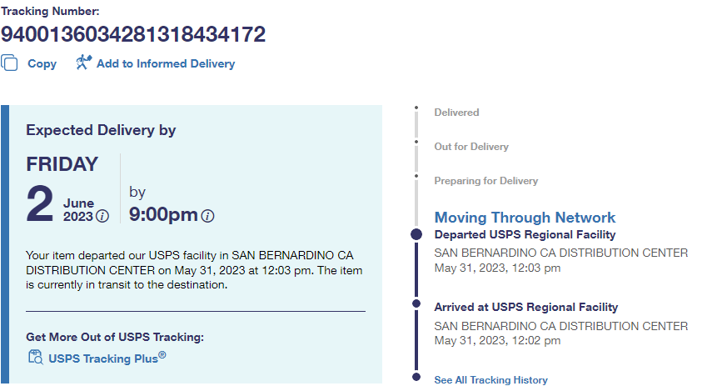The image size is (712, 386).
Task: Click the Departed USPS Regional Facility marker dot
Action: (x=416, y=235)
